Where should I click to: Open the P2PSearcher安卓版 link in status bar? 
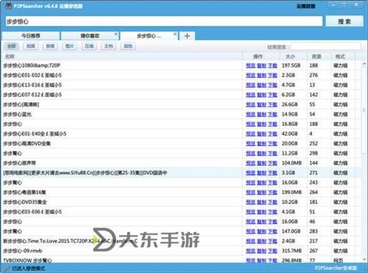(336, 268)
